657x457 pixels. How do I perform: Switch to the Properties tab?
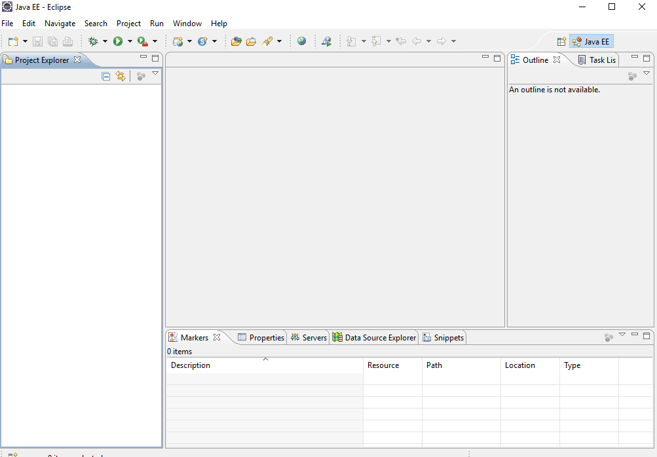261,338
